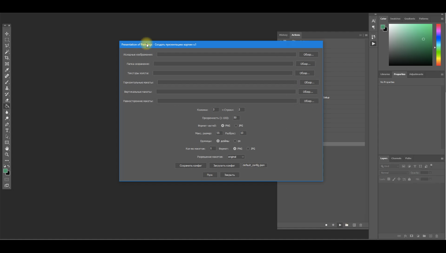The width and height of the screenshot is (446, 253).
Task: Click Обзор for Папка сохранения
Action: (x=305, y=64)
